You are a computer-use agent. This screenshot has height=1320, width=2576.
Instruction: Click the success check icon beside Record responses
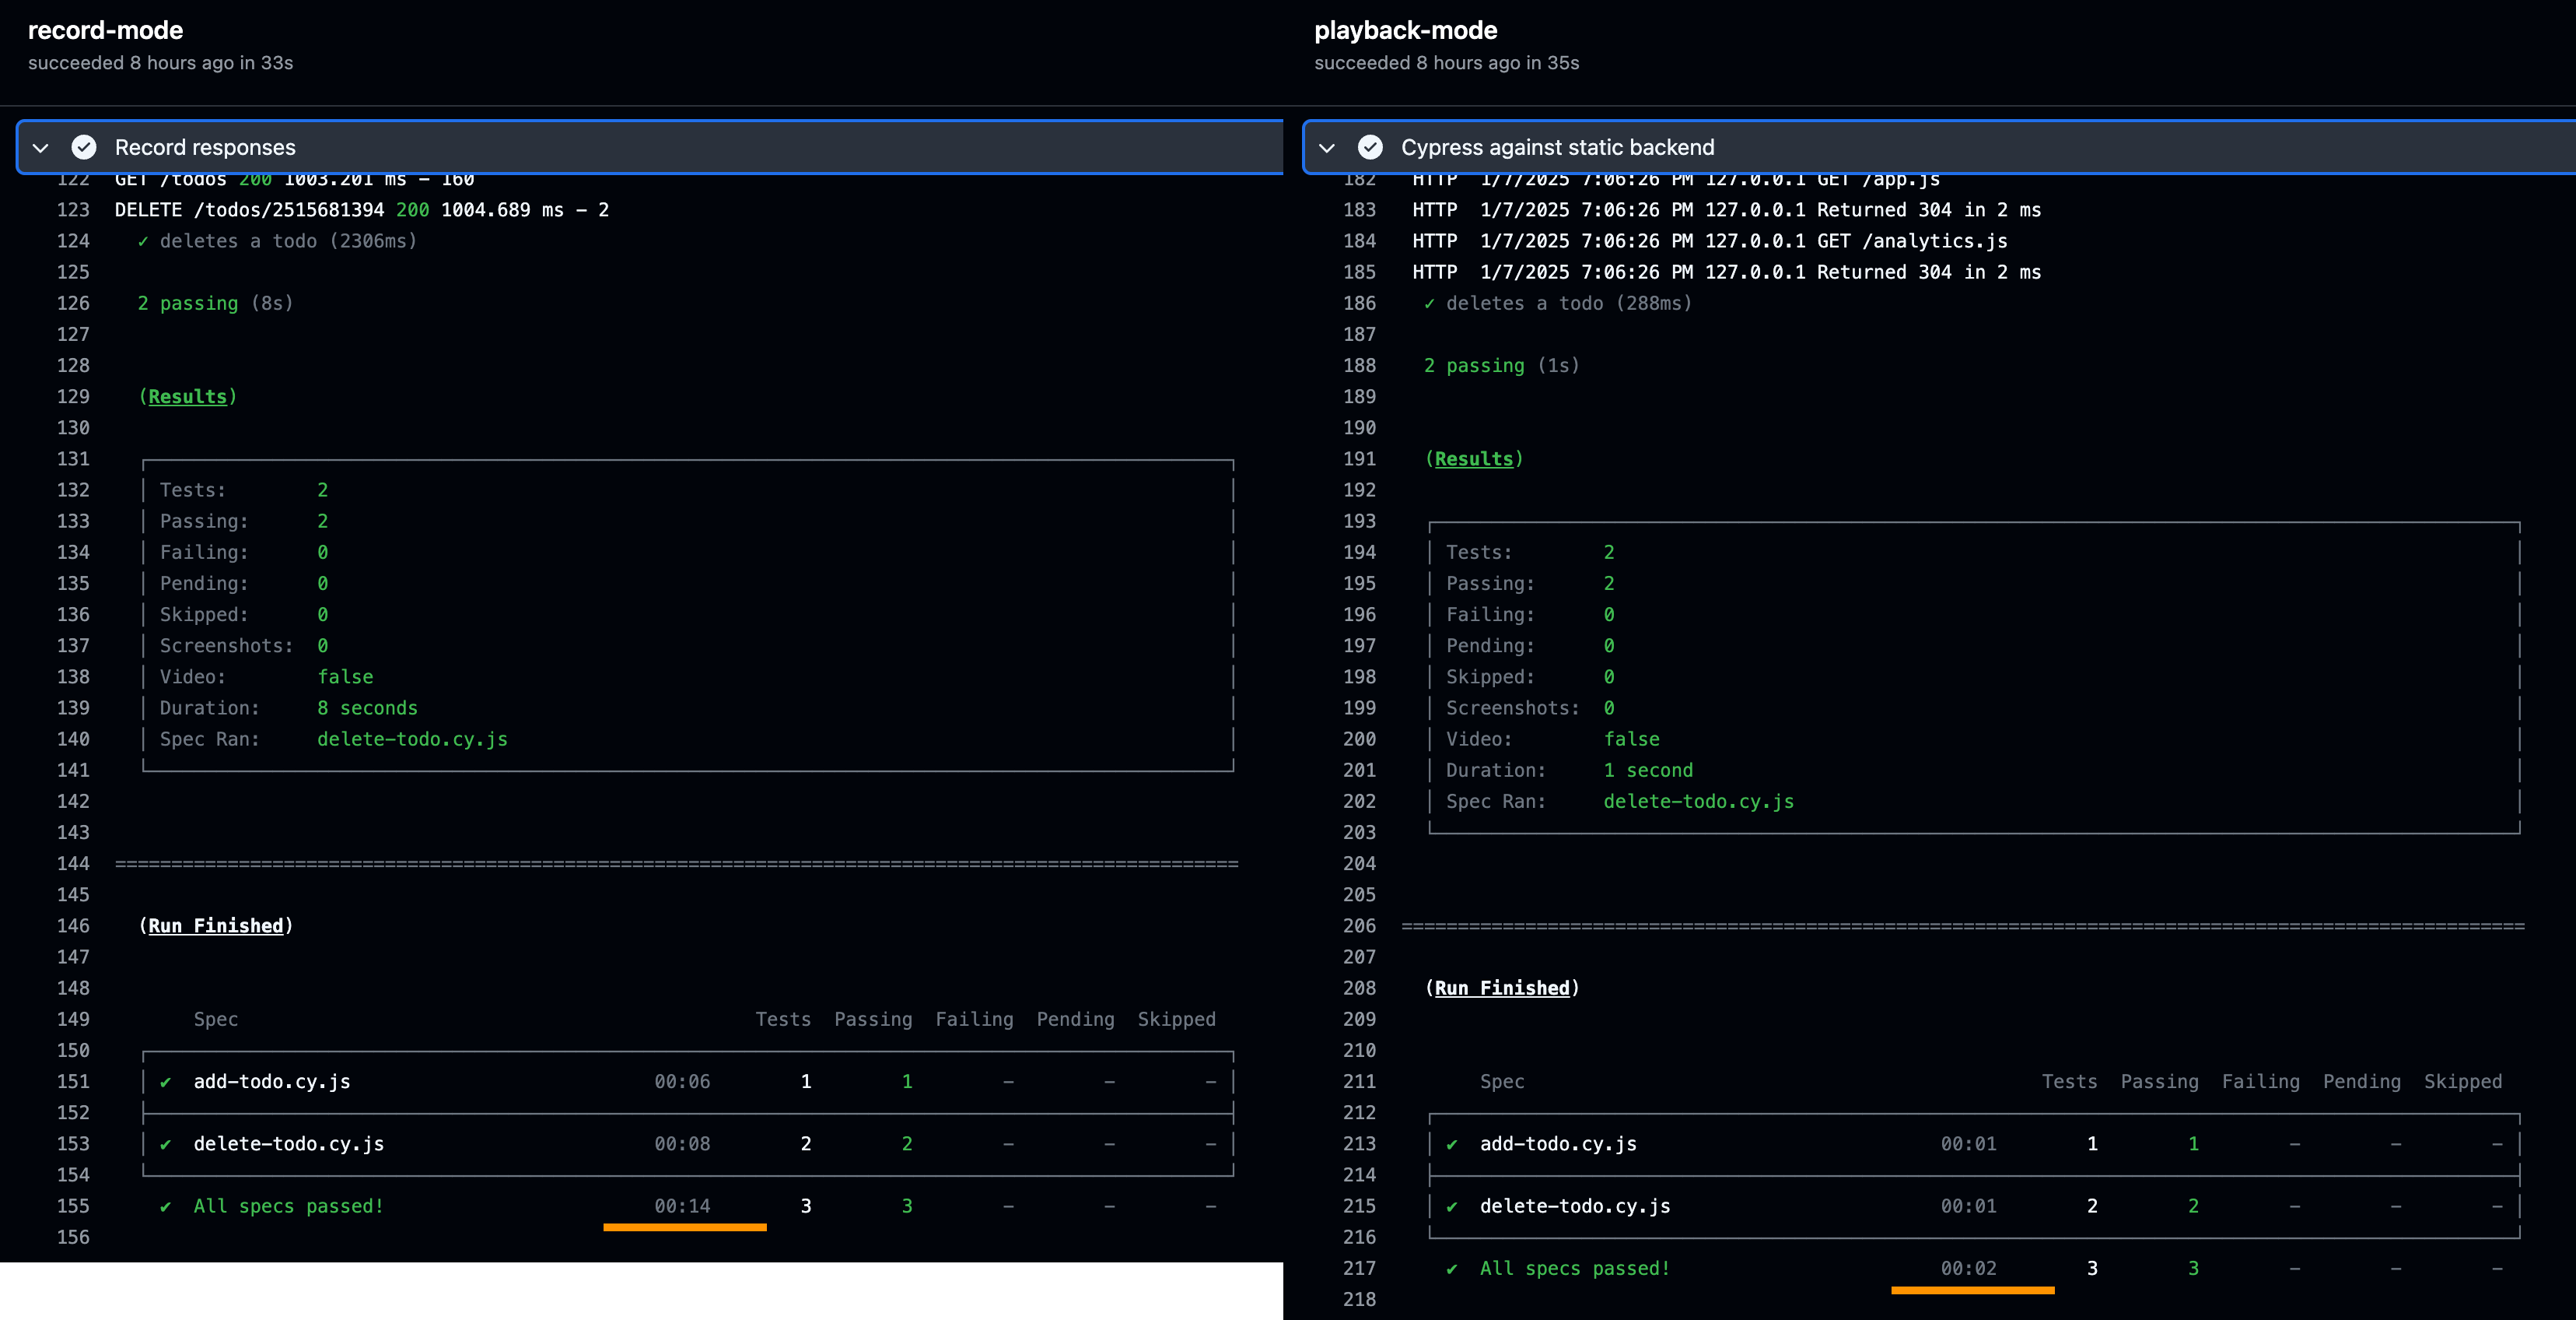84,147
